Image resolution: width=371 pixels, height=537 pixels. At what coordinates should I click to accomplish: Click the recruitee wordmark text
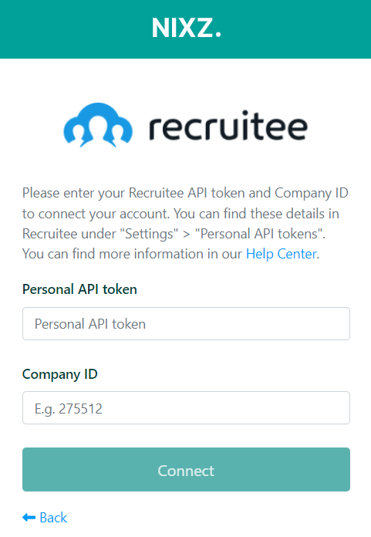point(228,126)
